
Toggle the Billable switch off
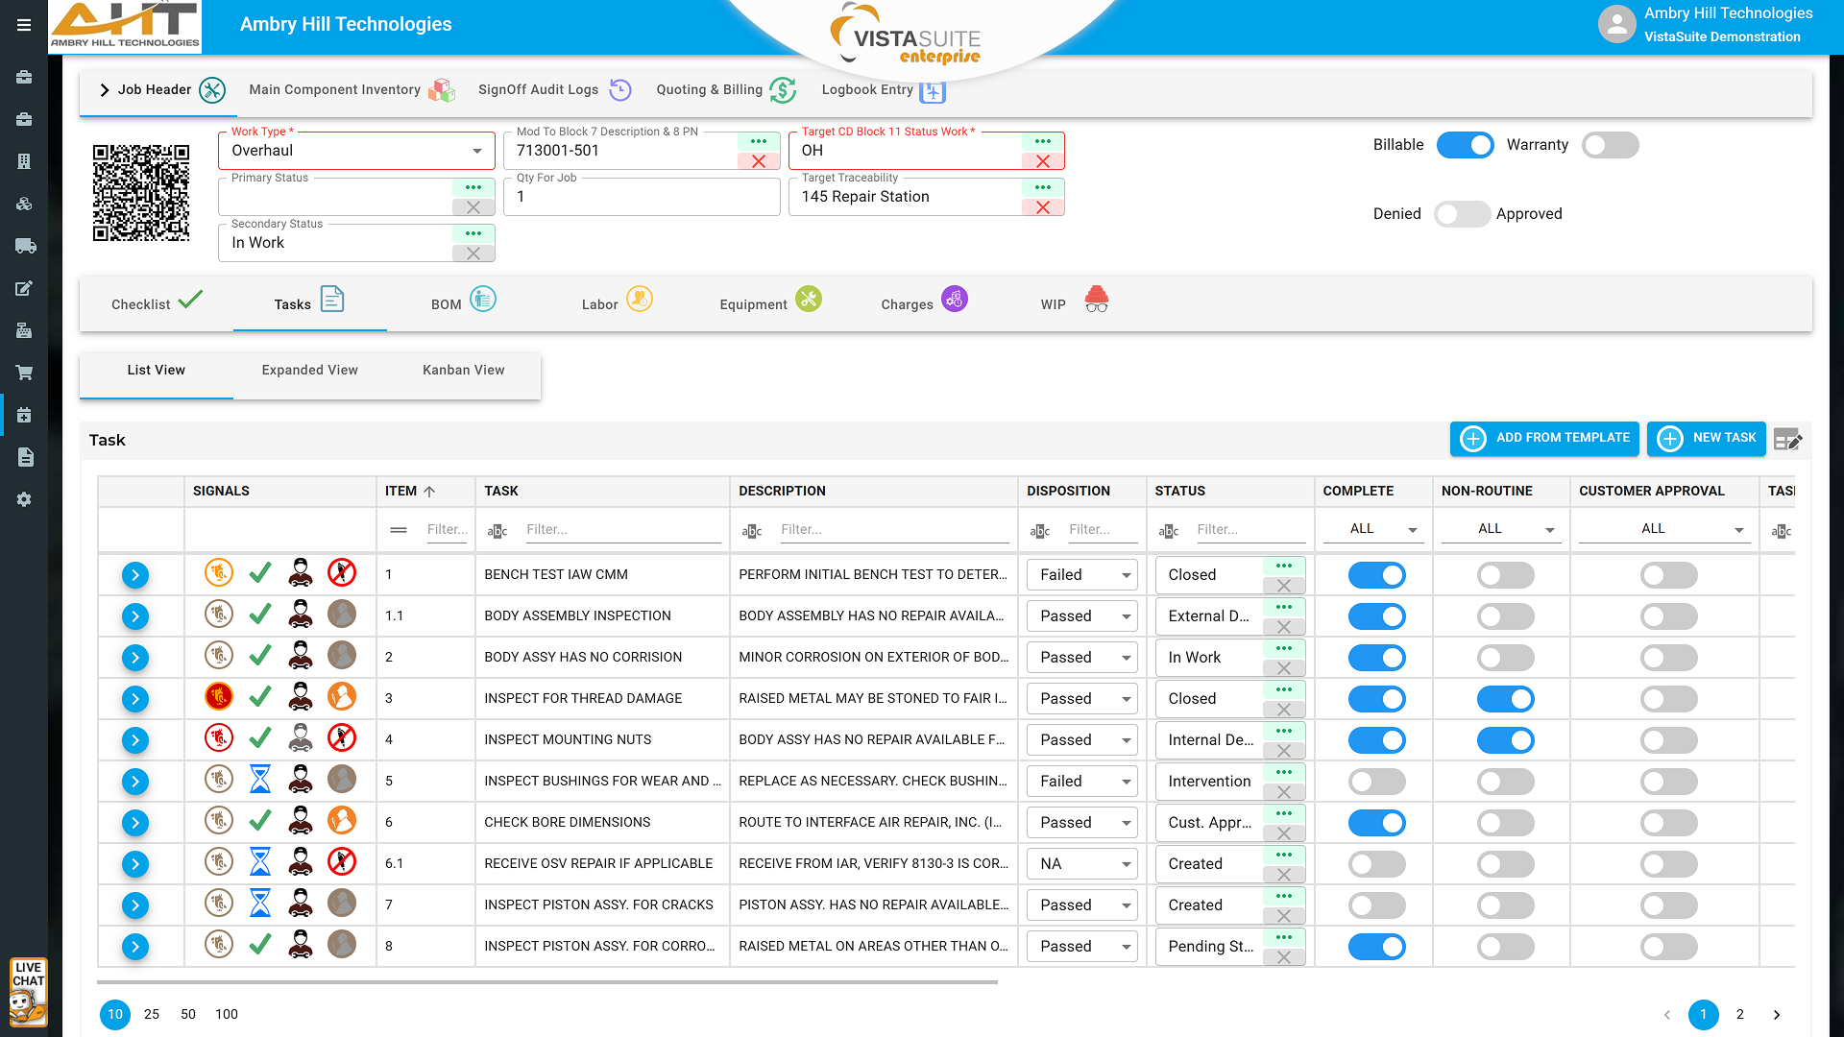pyautogui.click(x=1465, y=145)
